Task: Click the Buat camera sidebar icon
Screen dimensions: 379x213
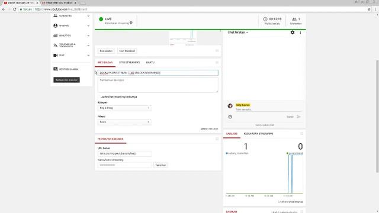Action: click(55, 55)
